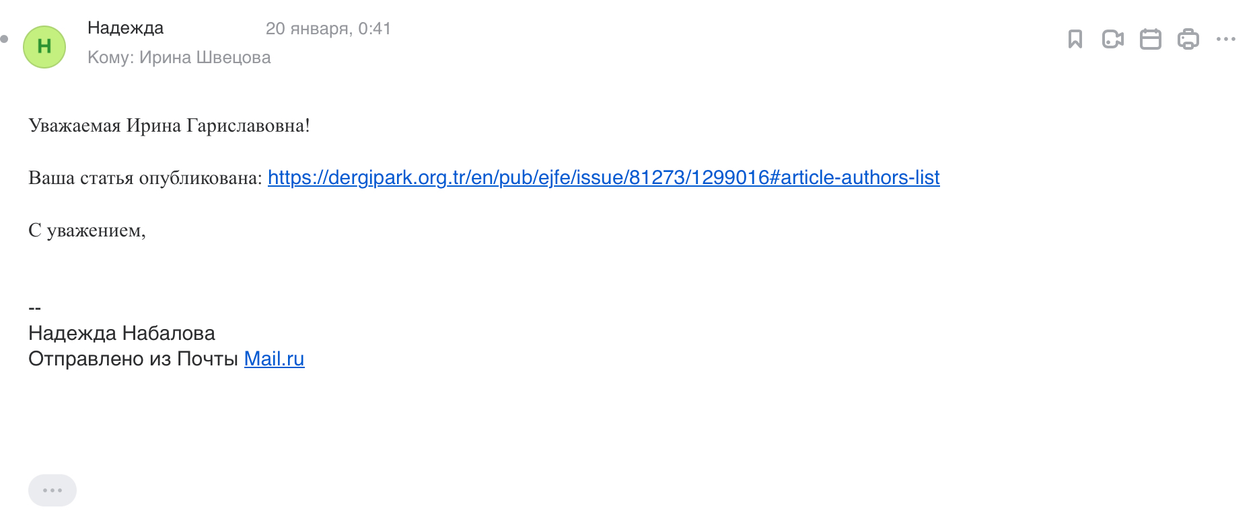
Task: Click the text "Ваша статья опубликована:"
Action: click(x=145, y=178)
